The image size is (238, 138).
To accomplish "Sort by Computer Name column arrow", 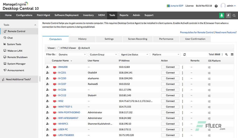I will click(x=71, y=61).
